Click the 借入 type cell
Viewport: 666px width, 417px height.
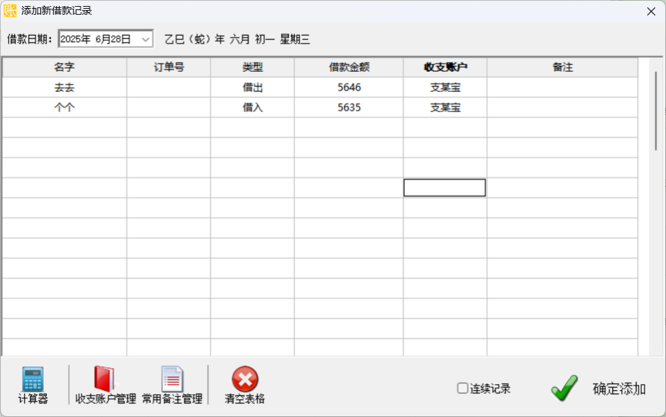click(252, 107)
